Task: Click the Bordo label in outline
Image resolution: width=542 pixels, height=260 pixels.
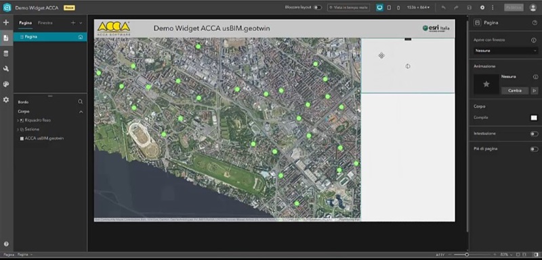Action: click(x=23, y=102)
